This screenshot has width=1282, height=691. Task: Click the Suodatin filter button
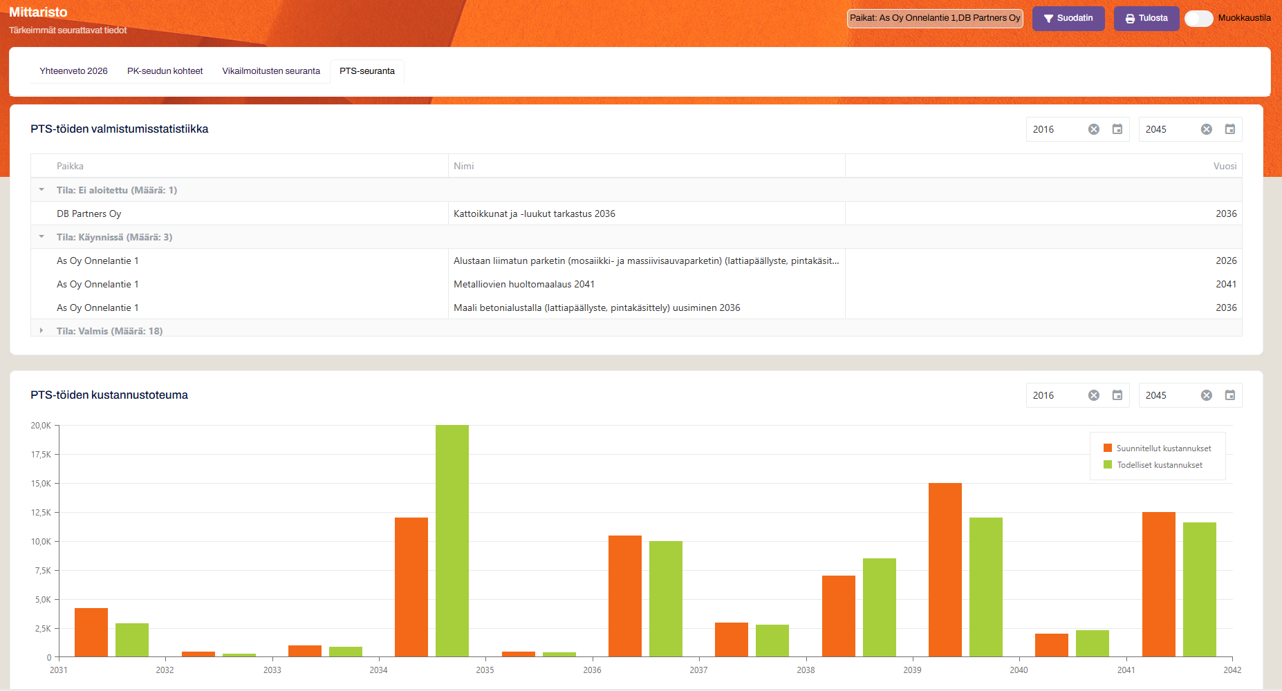click(x=1068, y=19)
